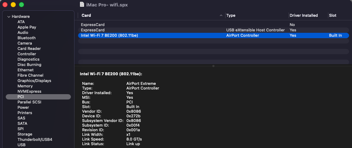This screenshot has width=352, height=148.
Task: Select the Intel Wi-Fi 7 BE200 row
Action: (x=213, y=36)
